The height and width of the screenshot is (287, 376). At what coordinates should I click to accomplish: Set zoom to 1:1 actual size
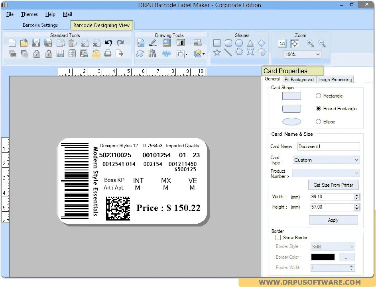point(282,43)
